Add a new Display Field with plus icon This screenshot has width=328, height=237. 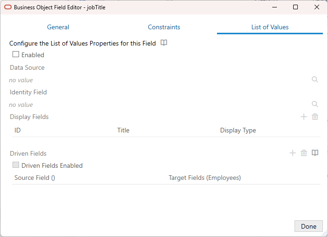coord(304,117)
